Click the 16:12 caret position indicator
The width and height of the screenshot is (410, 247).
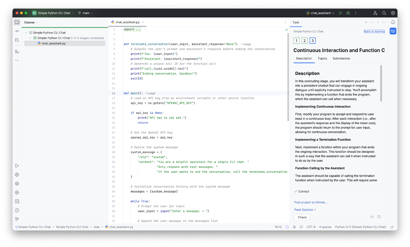[x=278, y=227]
